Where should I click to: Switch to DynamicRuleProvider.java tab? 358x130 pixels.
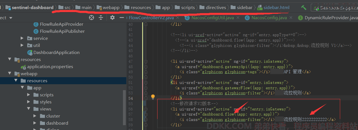pos(331,18)
